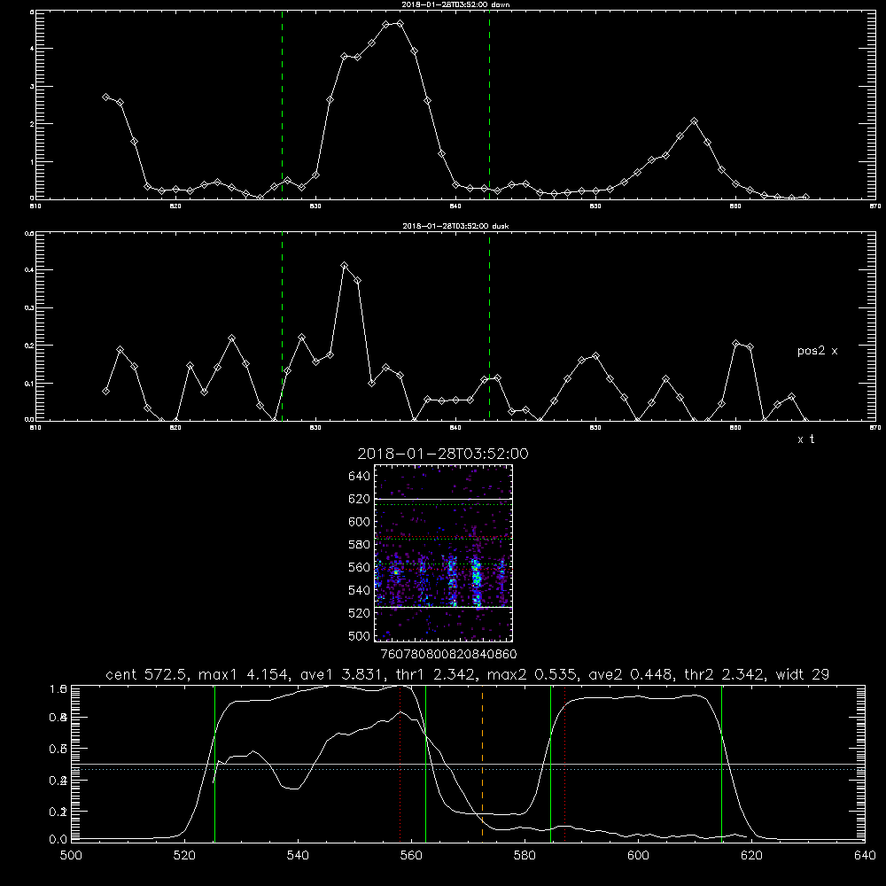Viewport: 886px width, 886px height.
Task: Click the dusk diamond at x=860 near value 0.2
Action: (735, 344)
